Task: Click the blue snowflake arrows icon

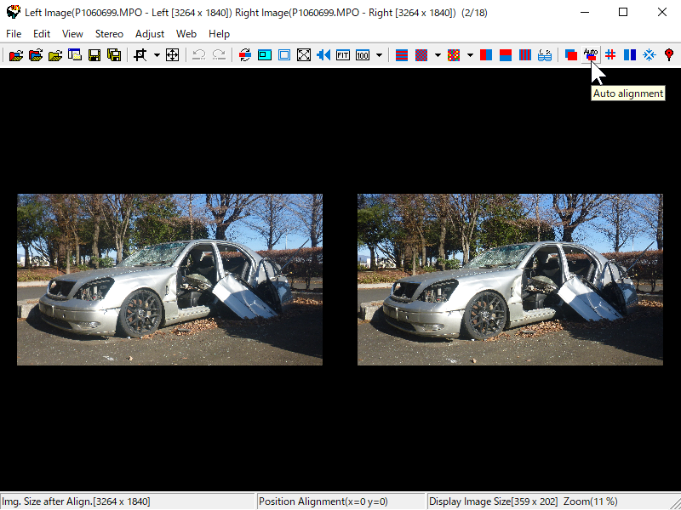Action: 650,55
